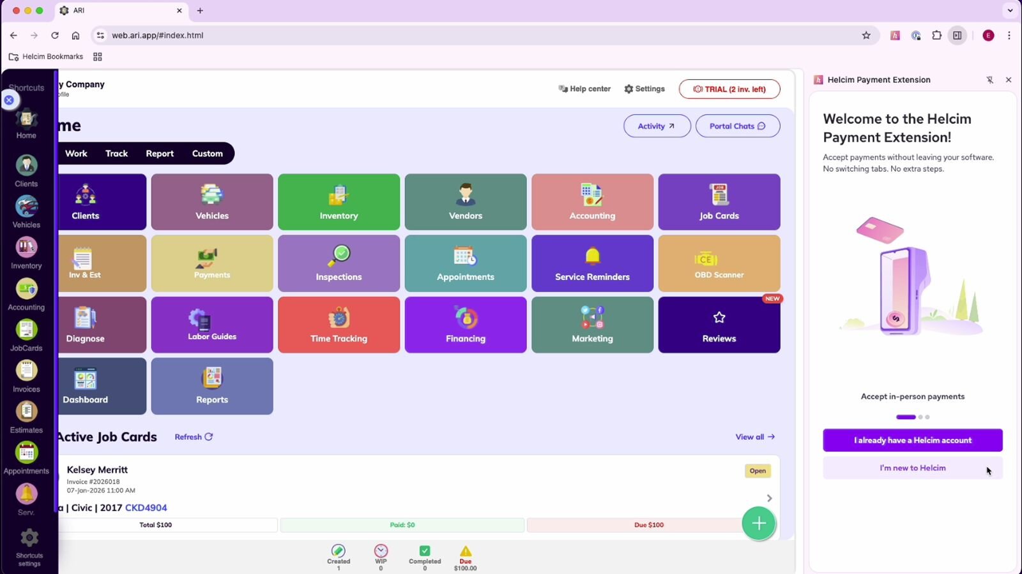
Task: Unpin the Helcim Payment Extension panel
Action: pyautogui.click(x=989, y=80)
